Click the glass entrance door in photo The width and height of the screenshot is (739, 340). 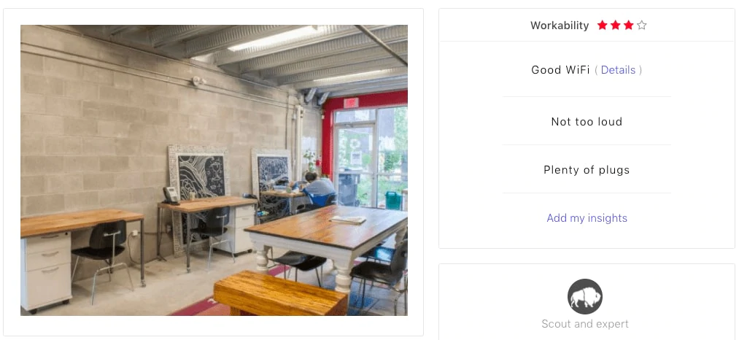pos(355,164)
